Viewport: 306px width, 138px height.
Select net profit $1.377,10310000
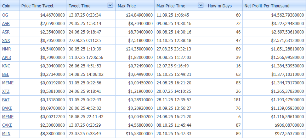pyautogui.click(x=274, y=74)
